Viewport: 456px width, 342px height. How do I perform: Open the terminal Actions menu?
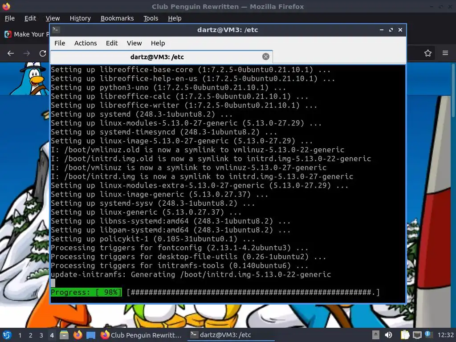click(x=85, y=43)
